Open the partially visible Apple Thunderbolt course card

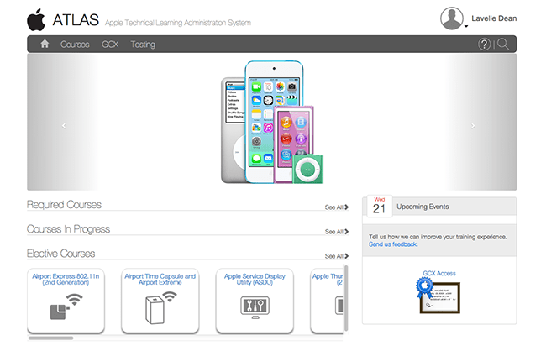coord(327,301)
